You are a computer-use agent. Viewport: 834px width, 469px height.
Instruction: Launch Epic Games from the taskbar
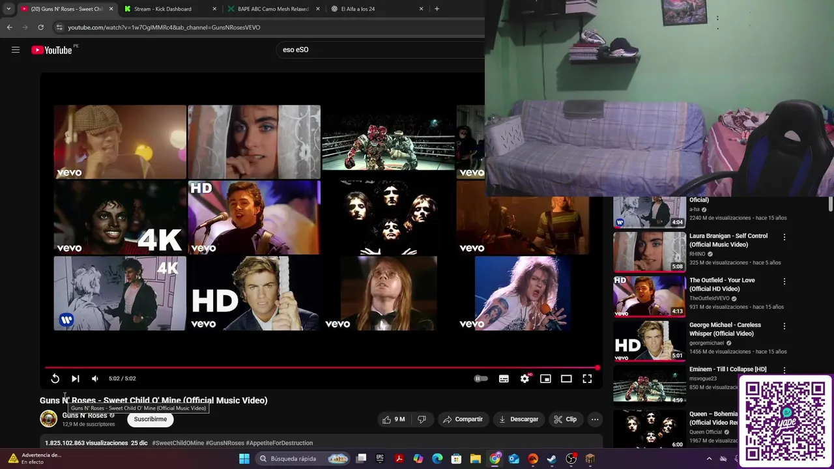tap(380, 459)
